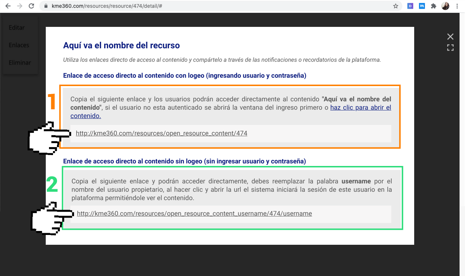Click the italic text beginning 'Utiliza los enlaces directo'
The width and height of the screenshot is (465, 276).
point(222,60)
